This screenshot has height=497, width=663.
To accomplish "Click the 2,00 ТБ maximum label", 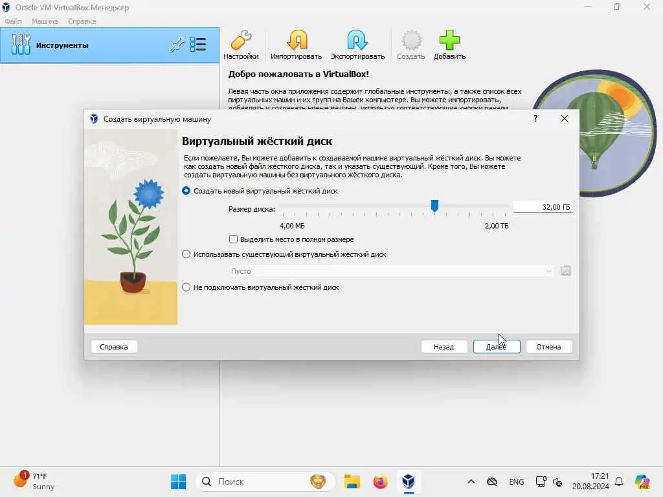I will click(497, 226).
